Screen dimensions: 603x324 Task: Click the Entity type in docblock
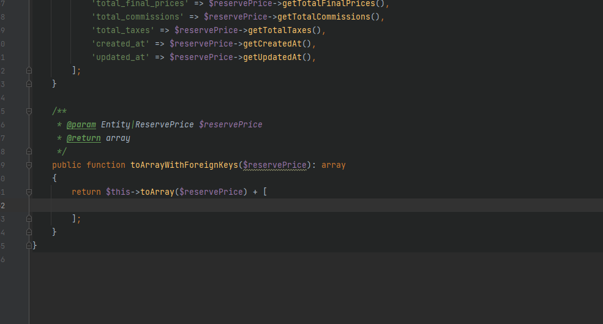point(115,125)
